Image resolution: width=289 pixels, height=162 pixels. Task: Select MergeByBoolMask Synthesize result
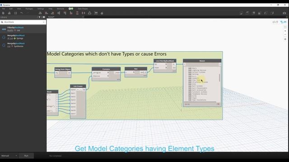[23, 45]
